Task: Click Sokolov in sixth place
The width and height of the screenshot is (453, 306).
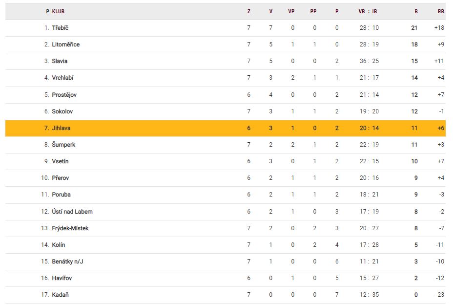Action: click(62, 111)
